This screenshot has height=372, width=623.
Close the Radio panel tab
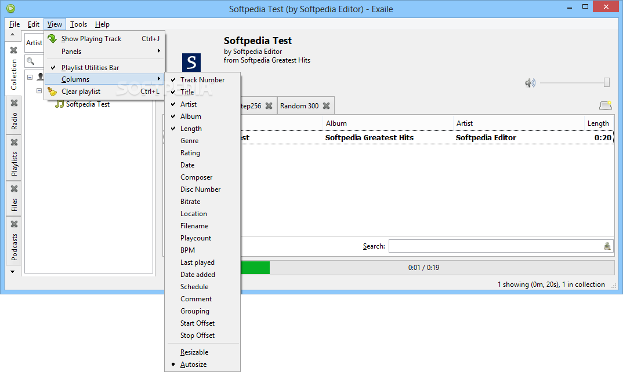(x=15, y=103)
